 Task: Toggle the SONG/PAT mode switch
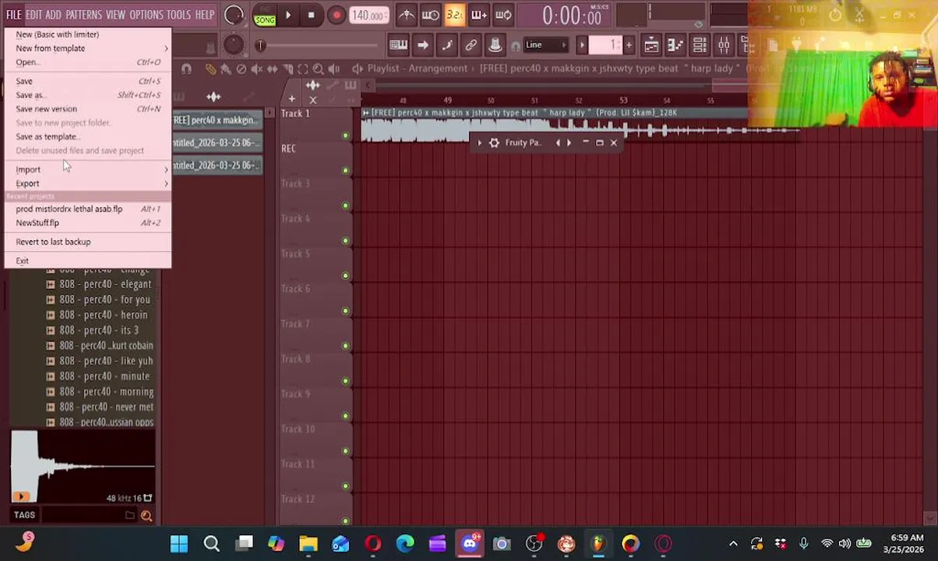click(264, 16)
